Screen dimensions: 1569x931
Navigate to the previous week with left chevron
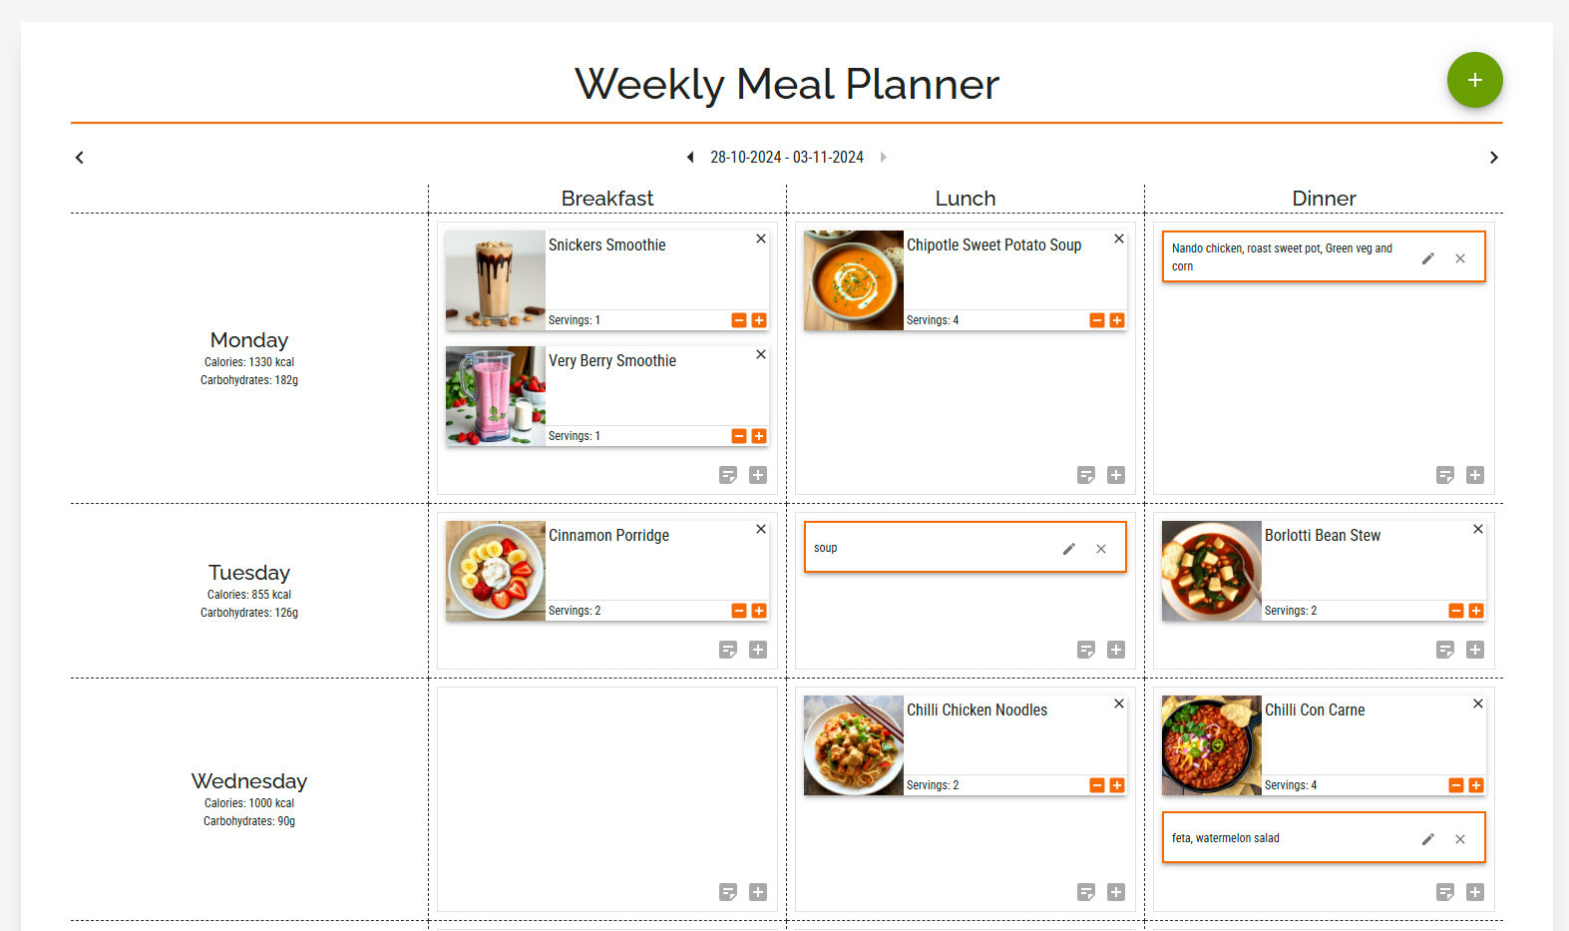(79, 157)
